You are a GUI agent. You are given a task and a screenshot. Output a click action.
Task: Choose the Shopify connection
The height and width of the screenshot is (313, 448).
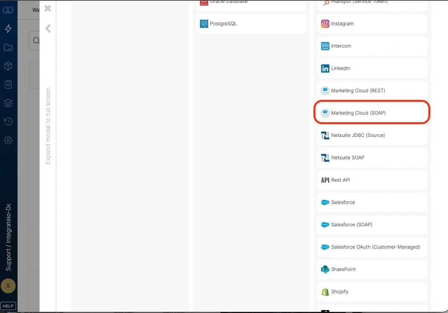pos(373,292)
